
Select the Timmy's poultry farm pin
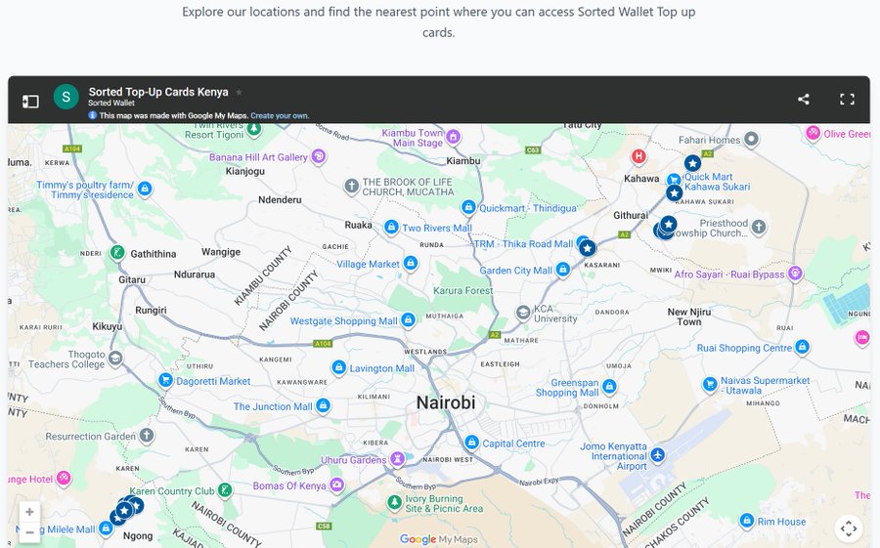tap(145, 189)
